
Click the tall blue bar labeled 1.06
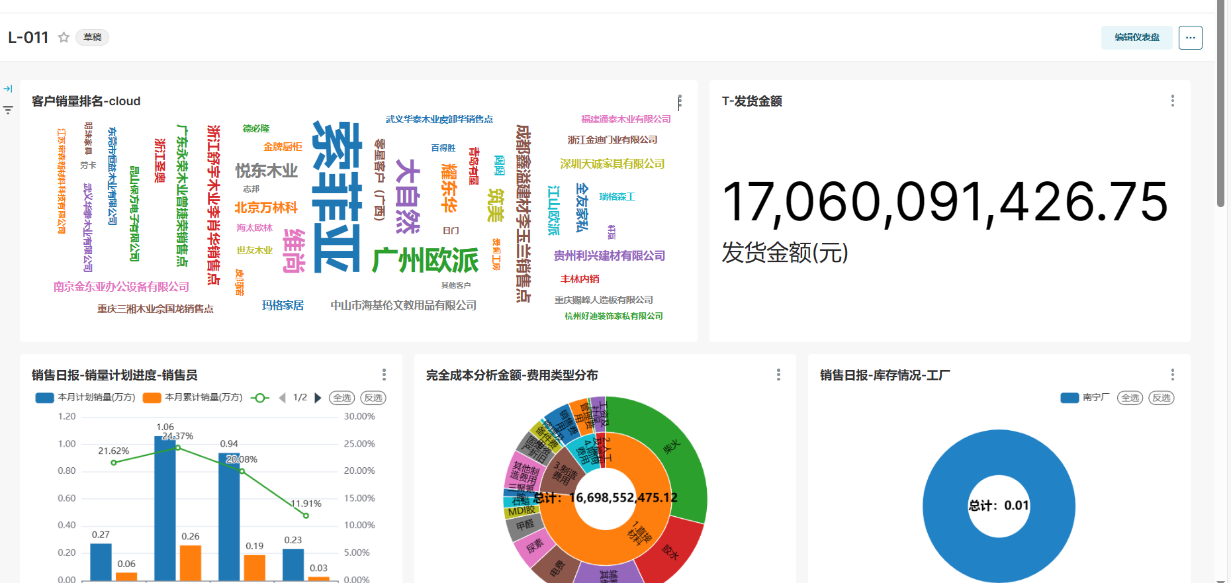[x=165, y=508]
